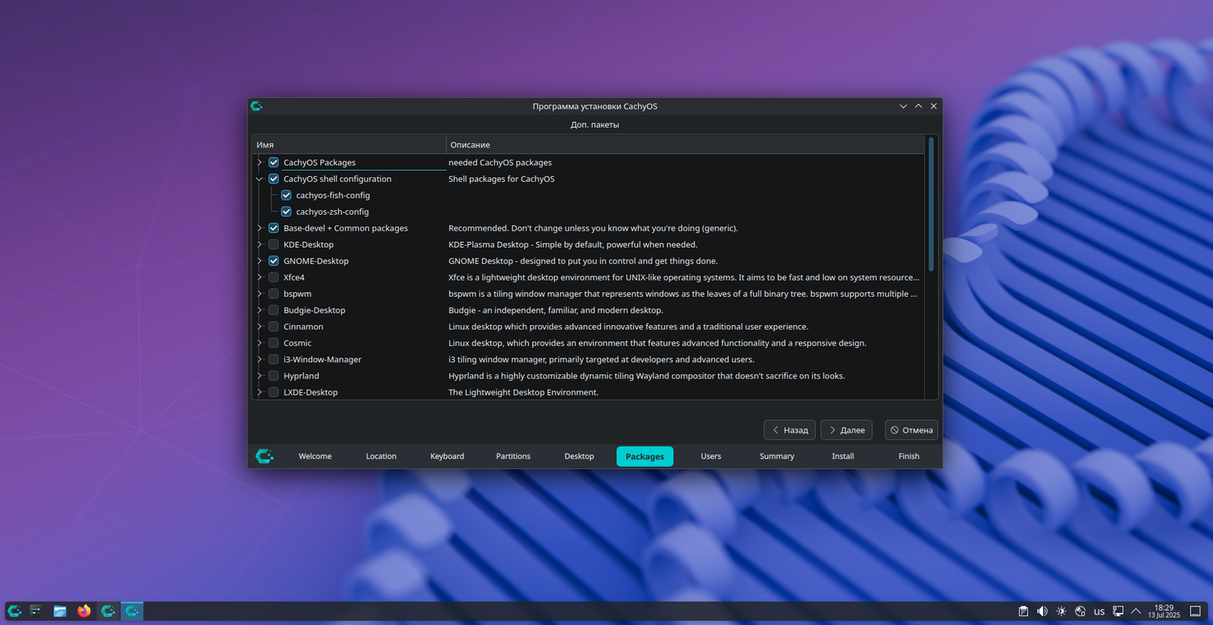Click the Назад (Back) button
The width and height of the screenshot is (1213, 625).
(x=790, y=430)
